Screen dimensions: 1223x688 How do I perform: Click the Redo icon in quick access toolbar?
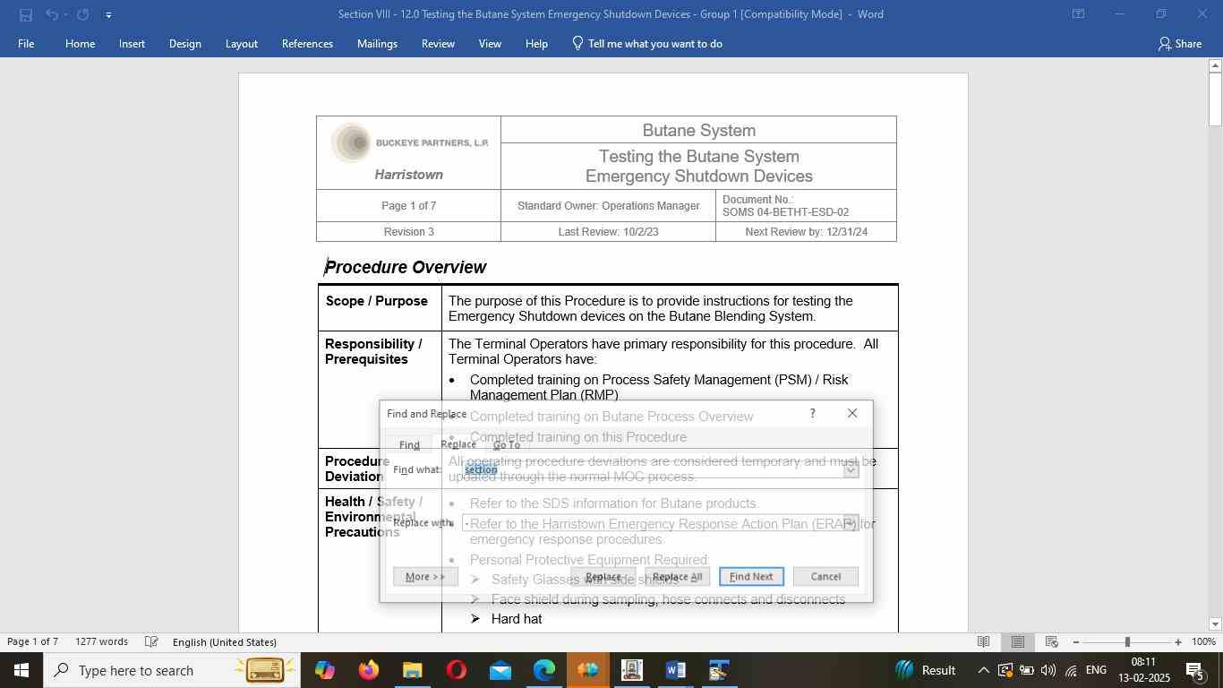click(82, 14)
